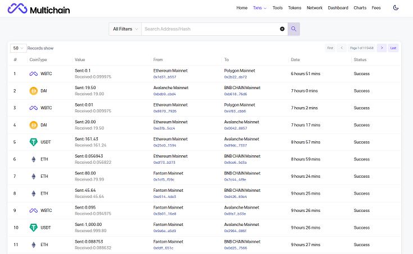Viewport: 413px width, 254px height.
Task: Click 'Sent:80.00' value in row 7
Action: click(x=85, y=173)
